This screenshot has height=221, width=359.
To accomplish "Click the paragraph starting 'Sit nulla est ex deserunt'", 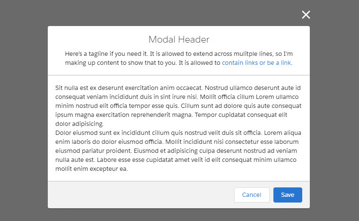I will point(178,106).
